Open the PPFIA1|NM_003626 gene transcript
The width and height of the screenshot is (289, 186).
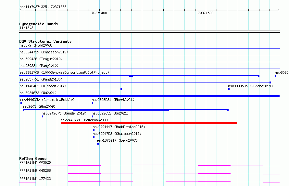pyautogui.click(x=35, y=162)
